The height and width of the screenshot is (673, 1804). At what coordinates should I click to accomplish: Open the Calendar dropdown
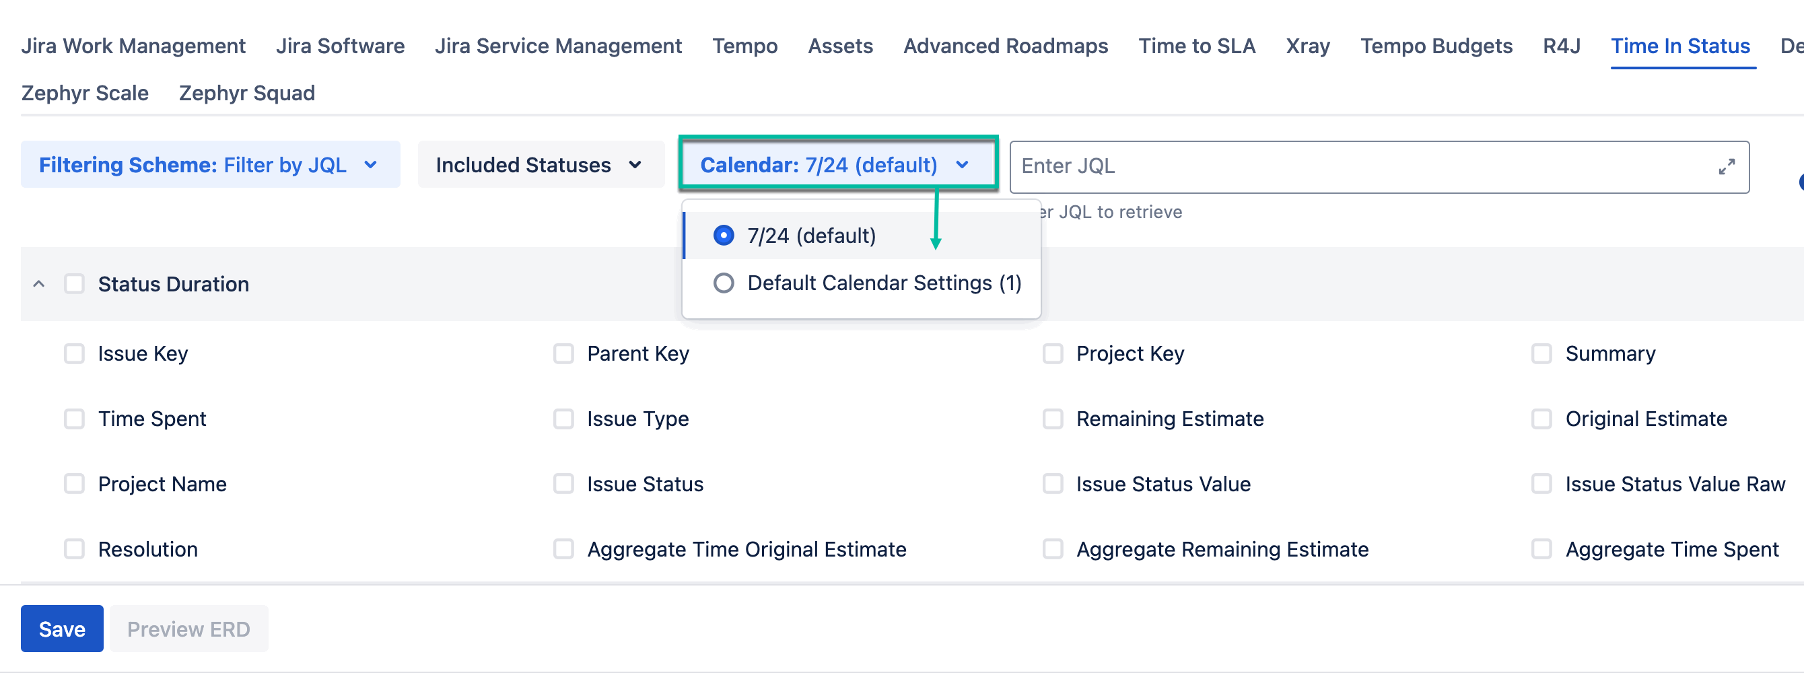(x=837, y=165)
